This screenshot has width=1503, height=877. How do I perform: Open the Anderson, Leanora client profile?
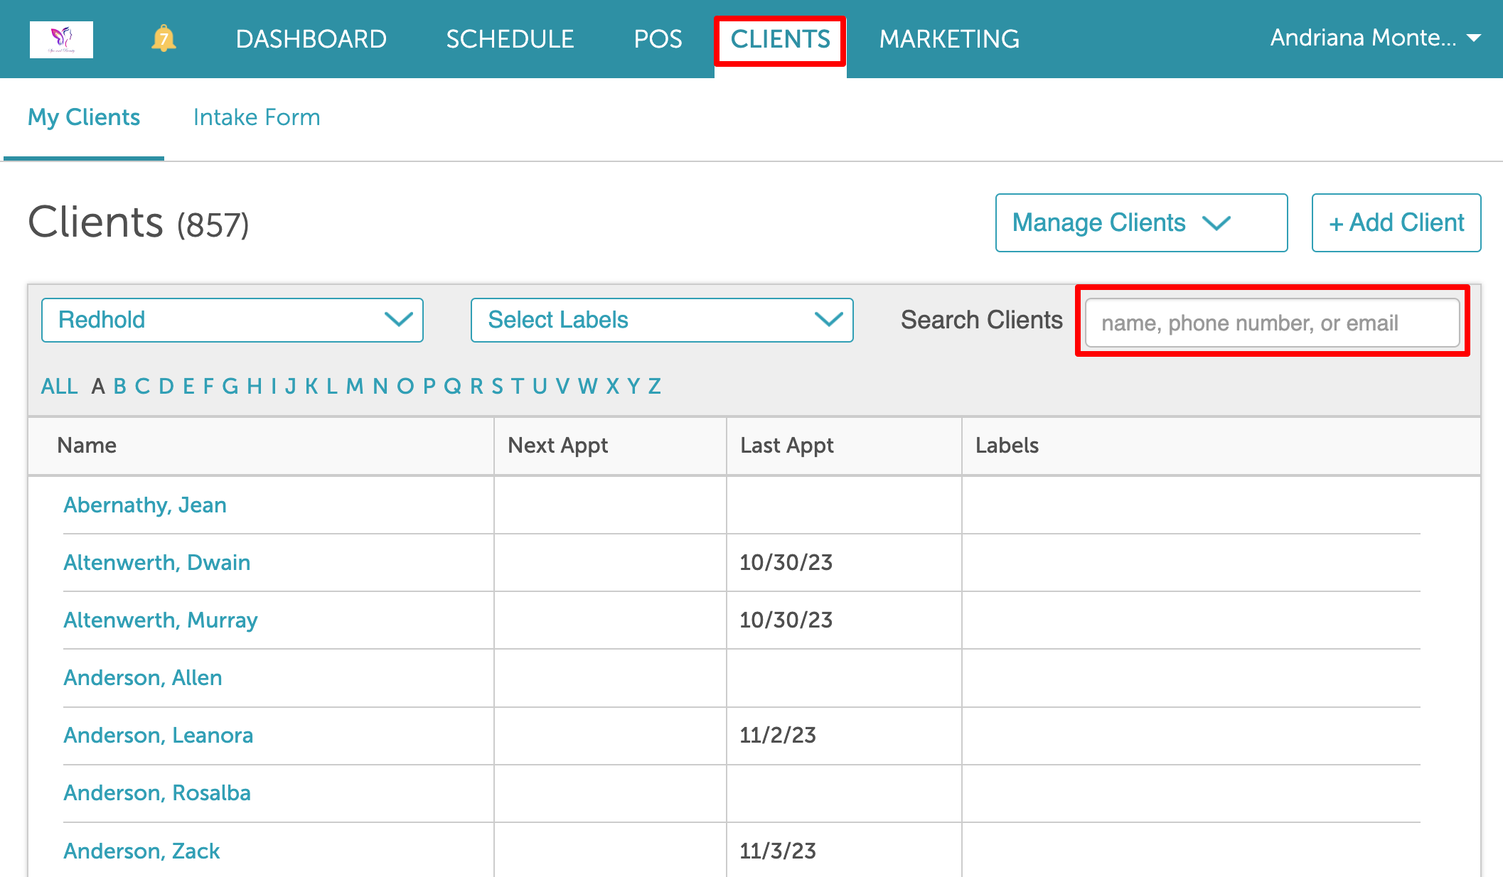click(x=158, y=735)
